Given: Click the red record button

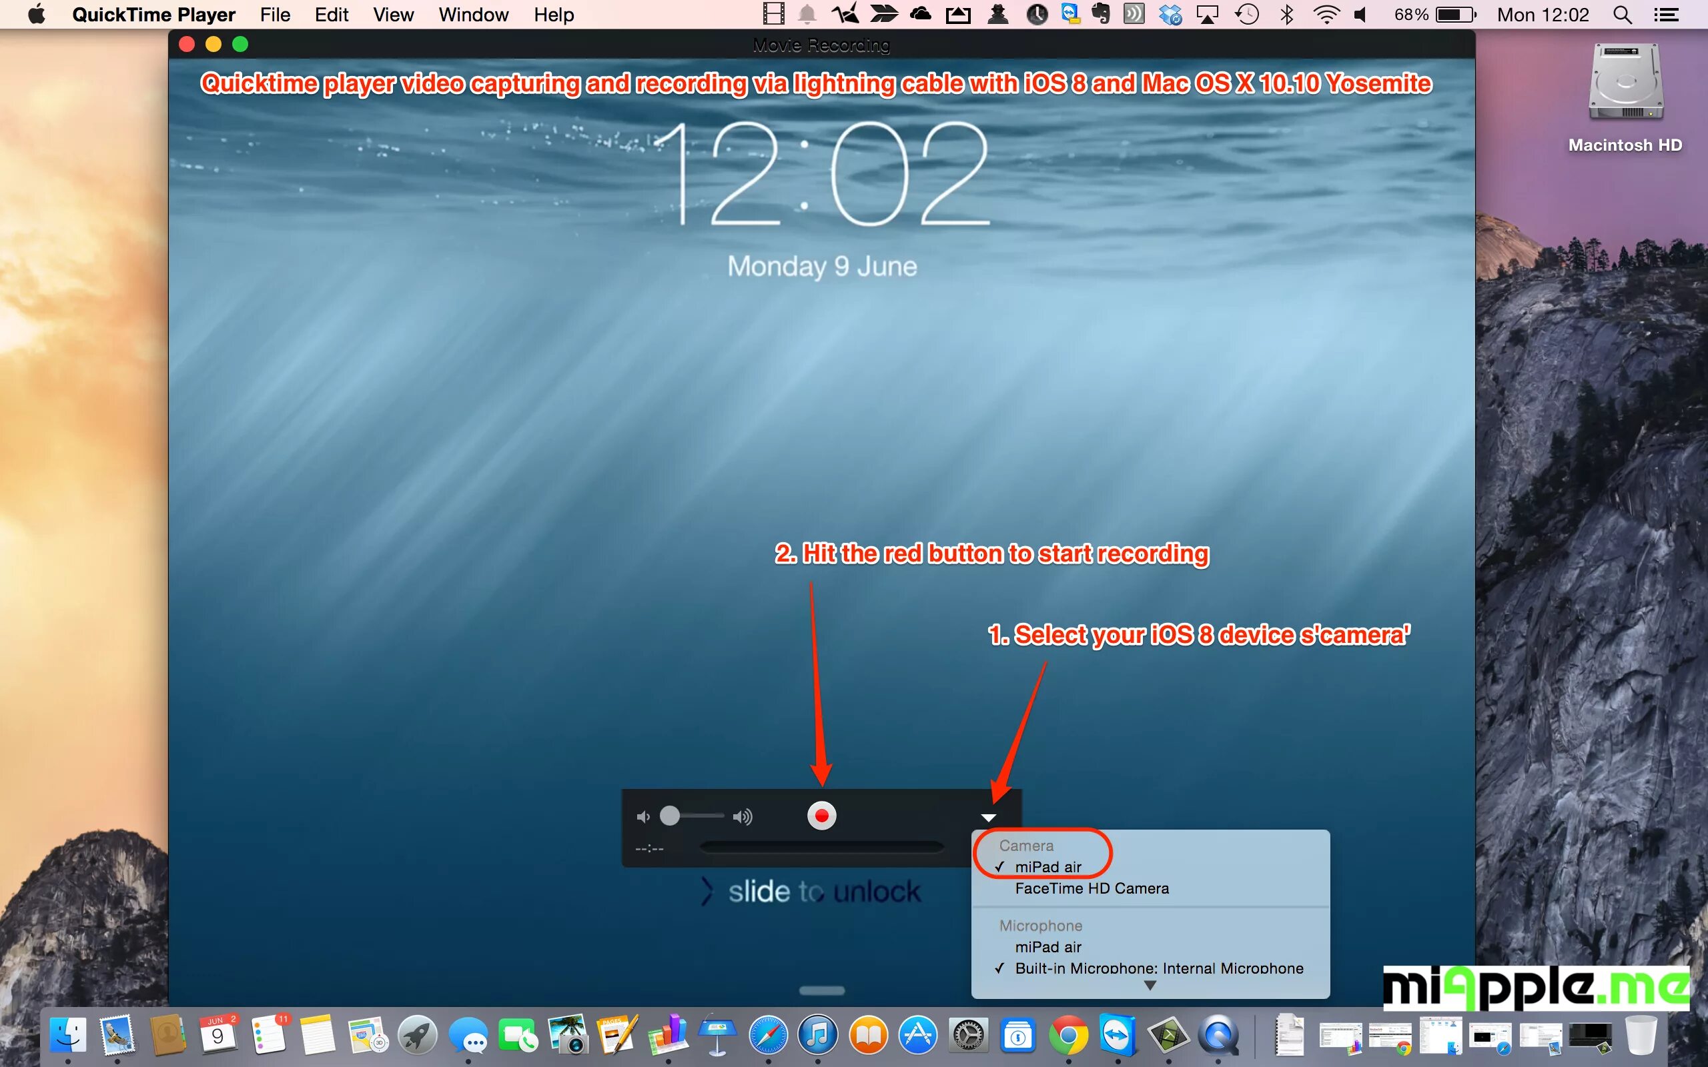Looking at the screenshot, I should pyautogui.click(x=821, y=816).
